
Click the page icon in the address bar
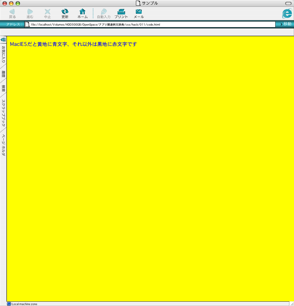(x=27, y=24)
